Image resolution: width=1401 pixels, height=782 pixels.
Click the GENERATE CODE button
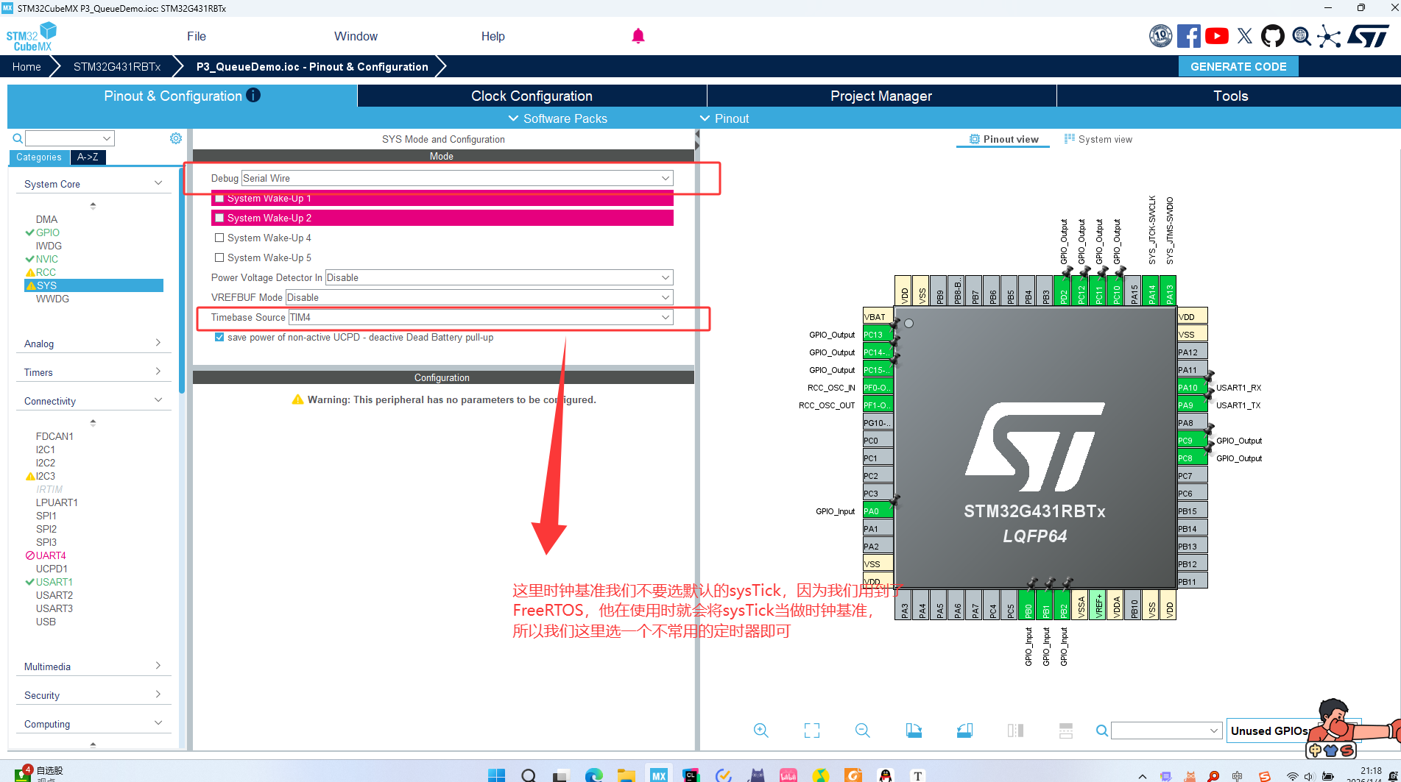(1238, 66)
